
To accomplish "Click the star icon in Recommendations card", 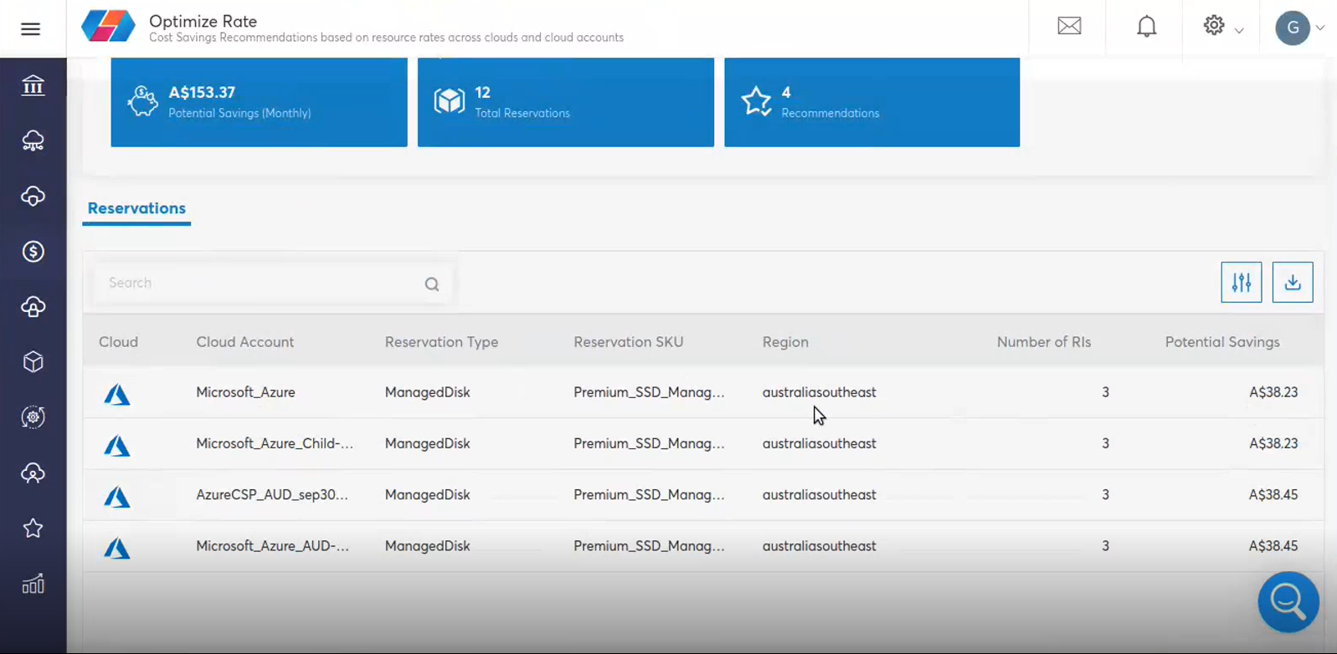I will click(x=756, y=101).
